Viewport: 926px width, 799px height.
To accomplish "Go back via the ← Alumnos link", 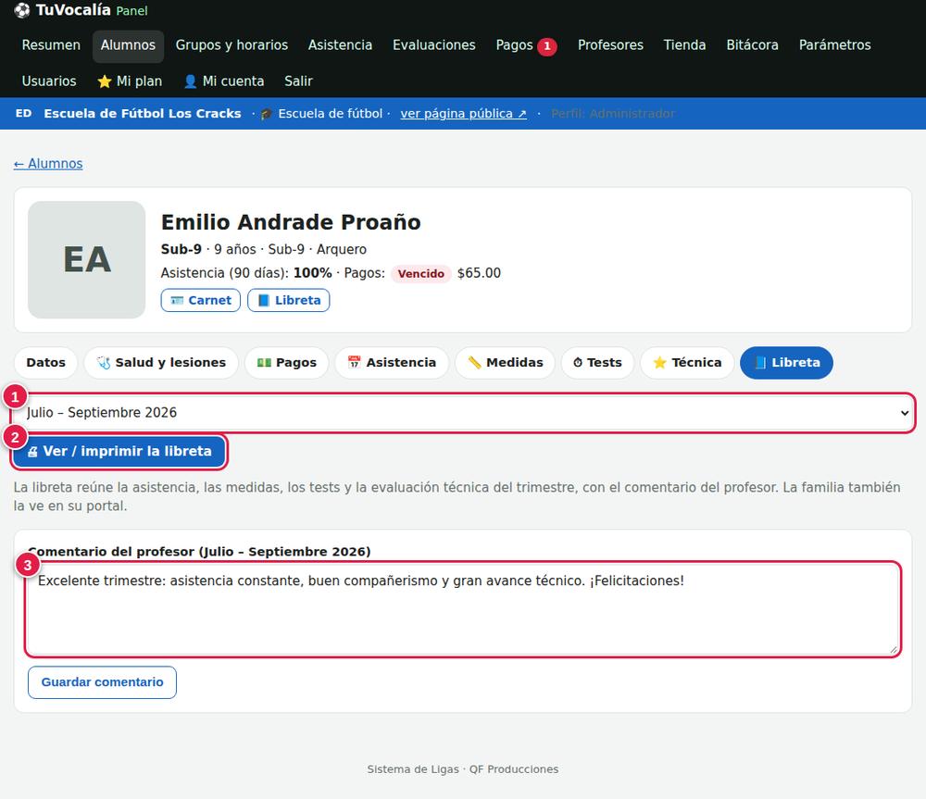I will tap(48, 164).
